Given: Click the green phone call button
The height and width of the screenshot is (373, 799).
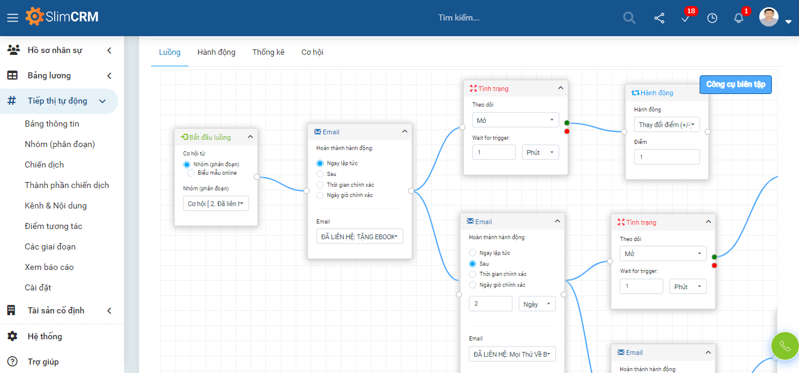Looking at the screenshot, I should [x=785, y=346].
